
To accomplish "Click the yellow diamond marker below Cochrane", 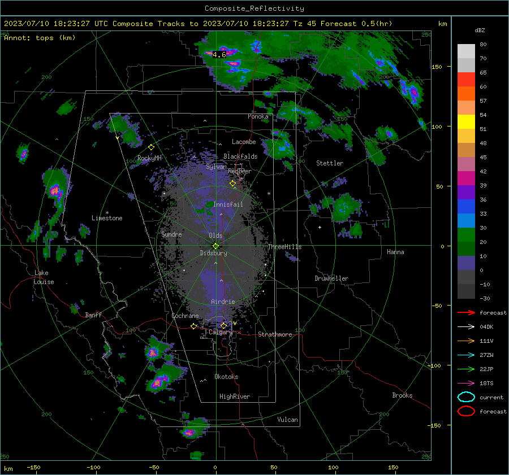I will point(193,326).
